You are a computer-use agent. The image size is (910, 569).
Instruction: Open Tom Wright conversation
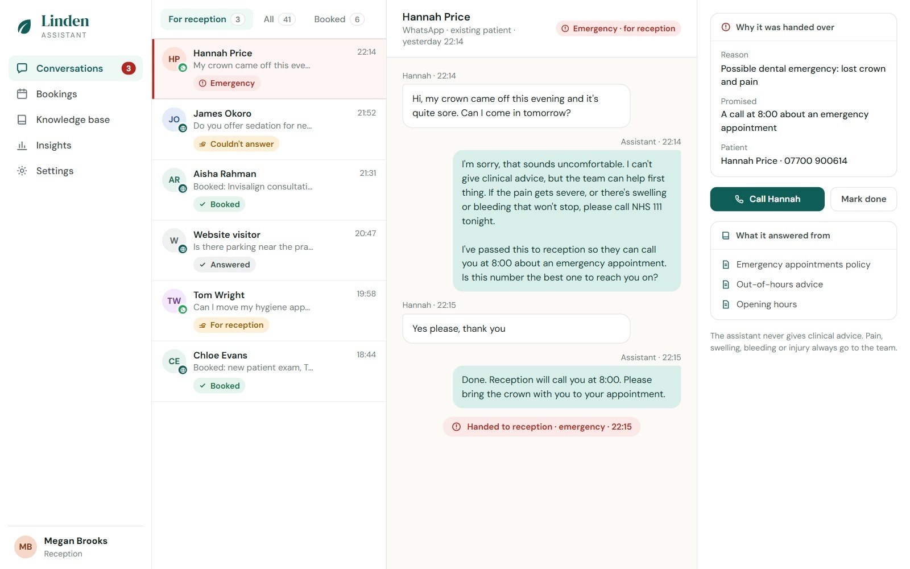pos(270,311)
